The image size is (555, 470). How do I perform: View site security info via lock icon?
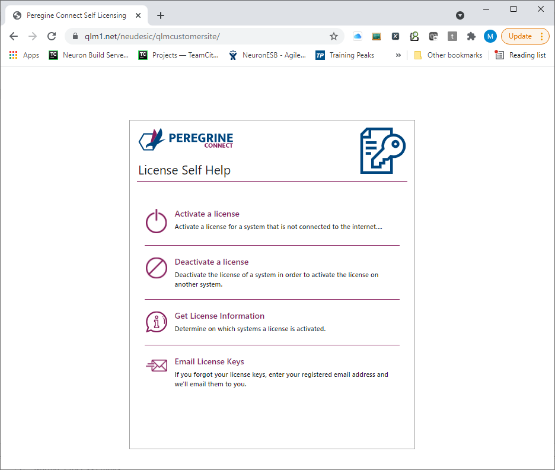75,36
